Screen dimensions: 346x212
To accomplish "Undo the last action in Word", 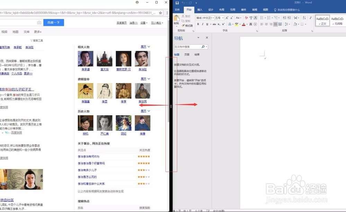I will pos(183,3).
